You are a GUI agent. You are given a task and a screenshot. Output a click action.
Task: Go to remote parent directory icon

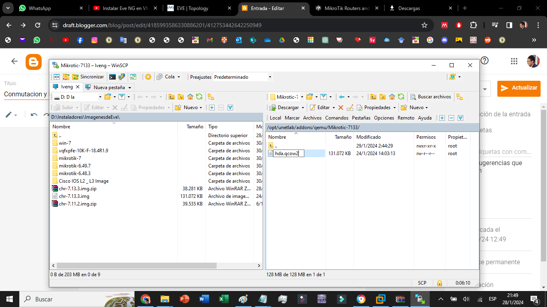[x=373, y=97]
